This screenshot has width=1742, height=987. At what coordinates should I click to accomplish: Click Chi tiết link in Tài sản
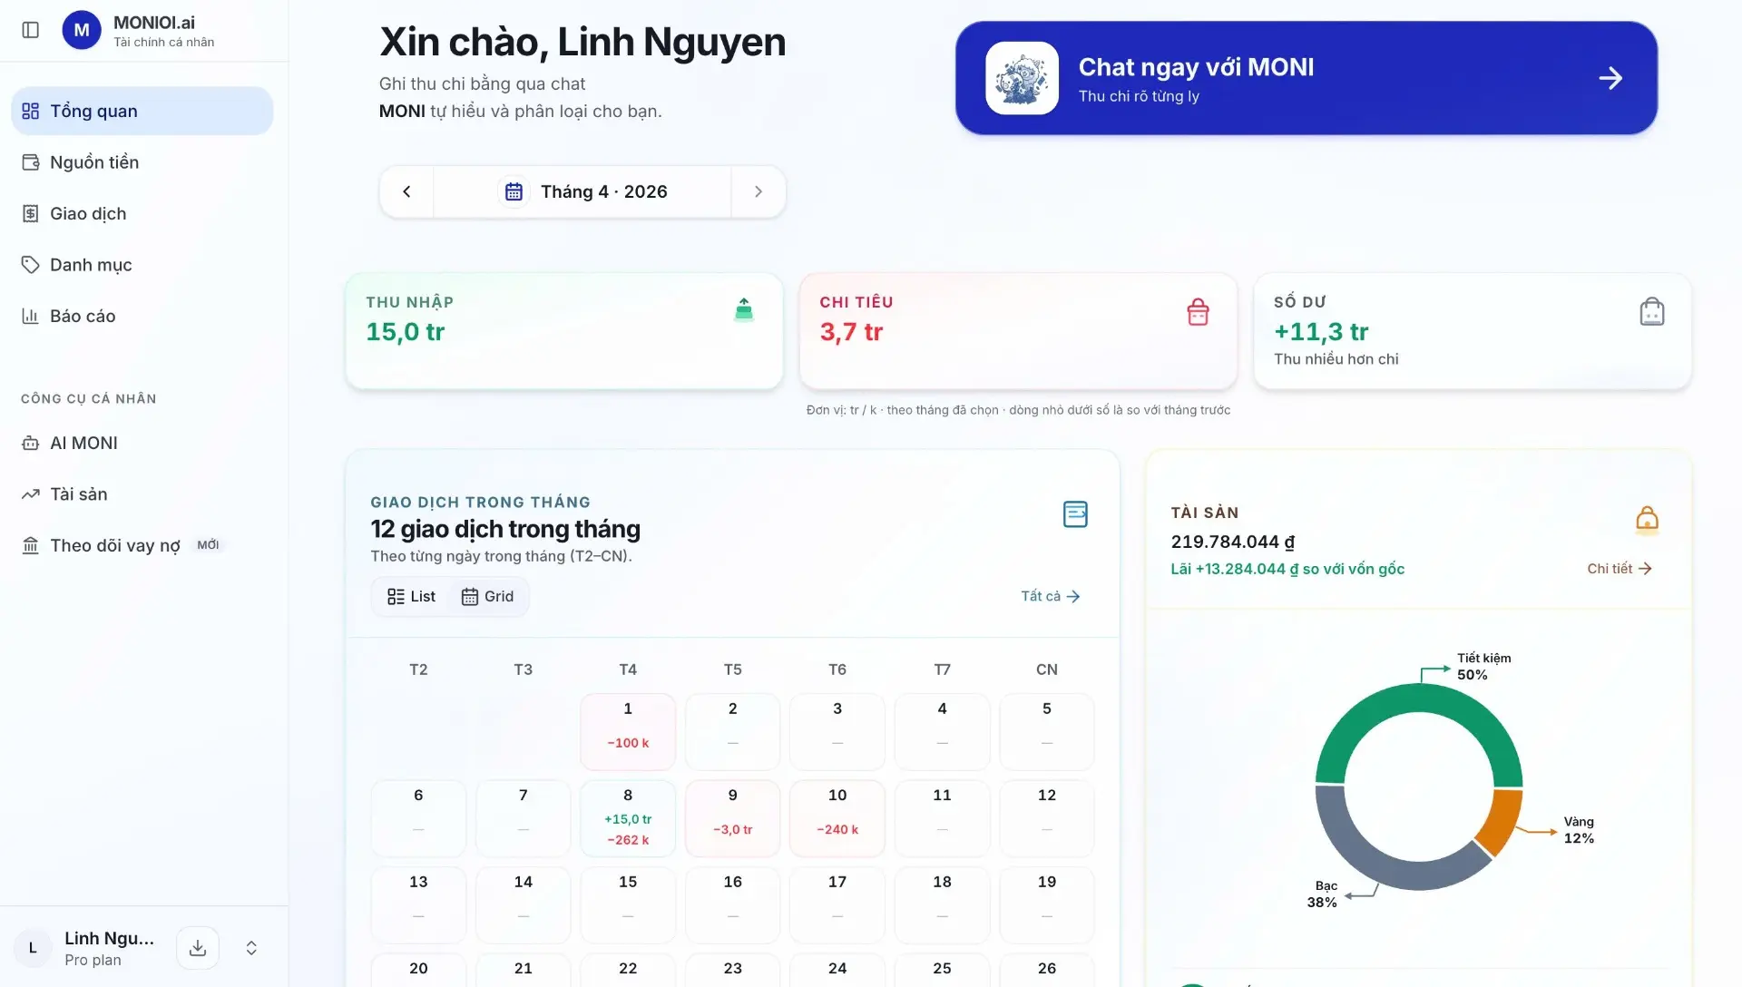[1620, 569]
